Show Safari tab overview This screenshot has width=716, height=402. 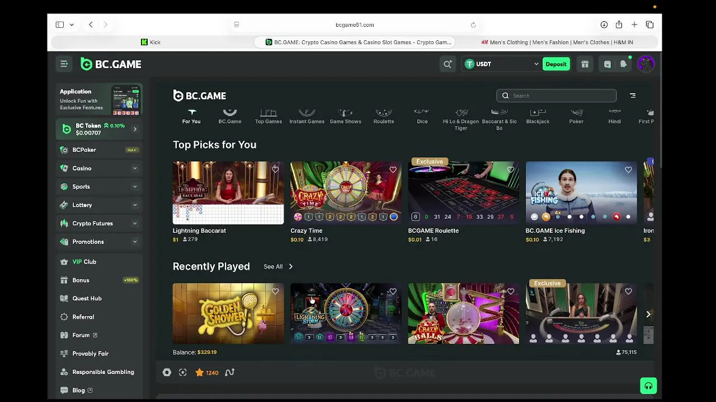[649, 25]
